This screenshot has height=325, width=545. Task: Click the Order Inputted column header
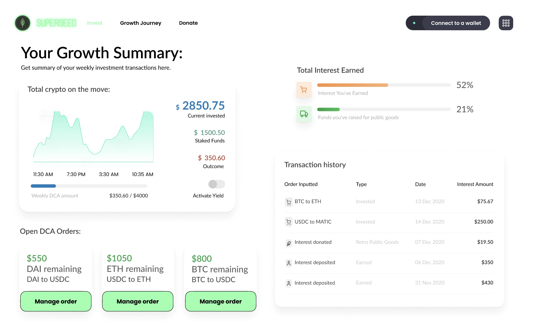[301, 184]
